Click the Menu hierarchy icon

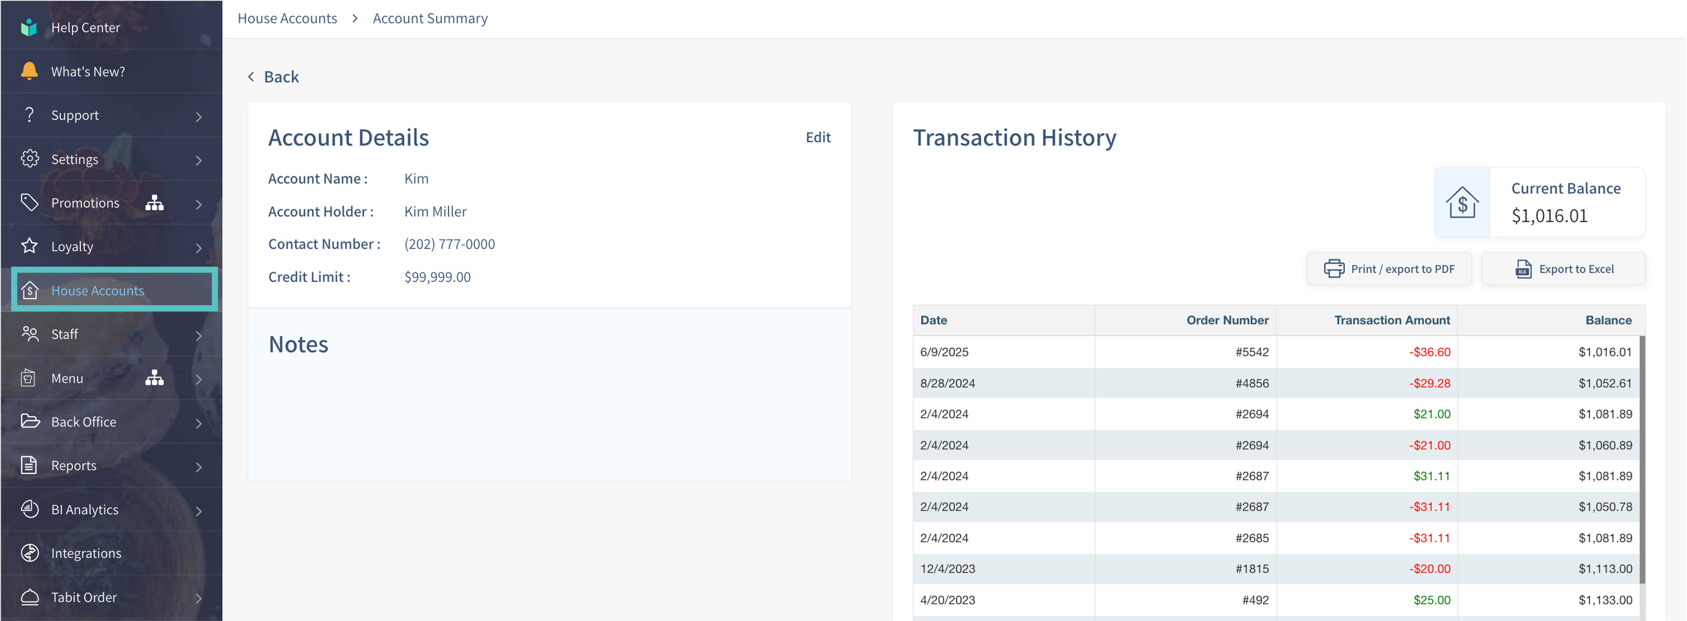(x=154, y=378)
